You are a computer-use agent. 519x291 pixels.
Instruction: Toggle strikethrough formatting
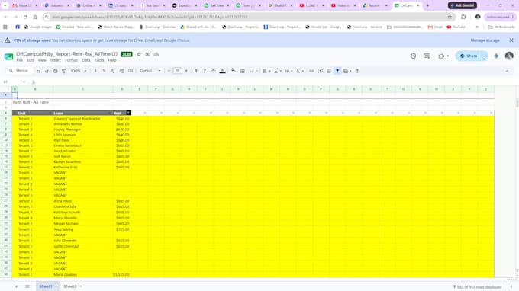pyautogui.click(x=213, y=71)
